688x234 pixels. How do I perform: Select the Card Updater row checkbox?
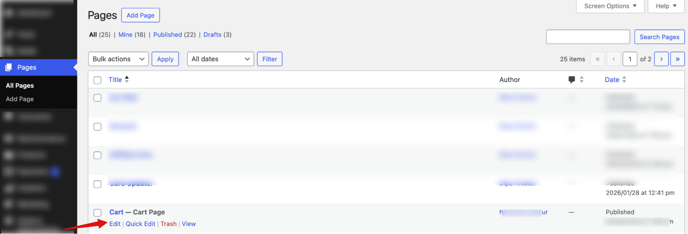pos(97,184)
